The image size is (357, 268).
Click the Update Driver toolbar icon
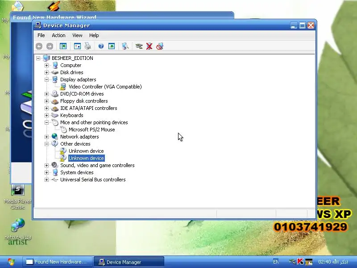(139, 46)
